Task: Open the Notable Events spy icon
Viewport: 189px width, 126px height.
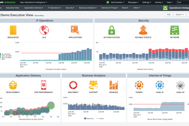Action: click(144, 30)
